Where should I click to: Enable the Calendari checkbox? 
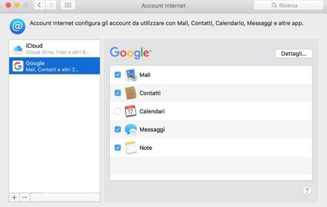click(x=117, y=111)
